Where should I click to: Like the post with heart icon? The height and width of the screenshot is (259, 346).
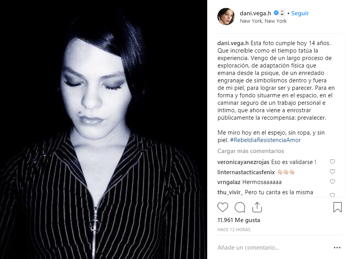[223, 207]
